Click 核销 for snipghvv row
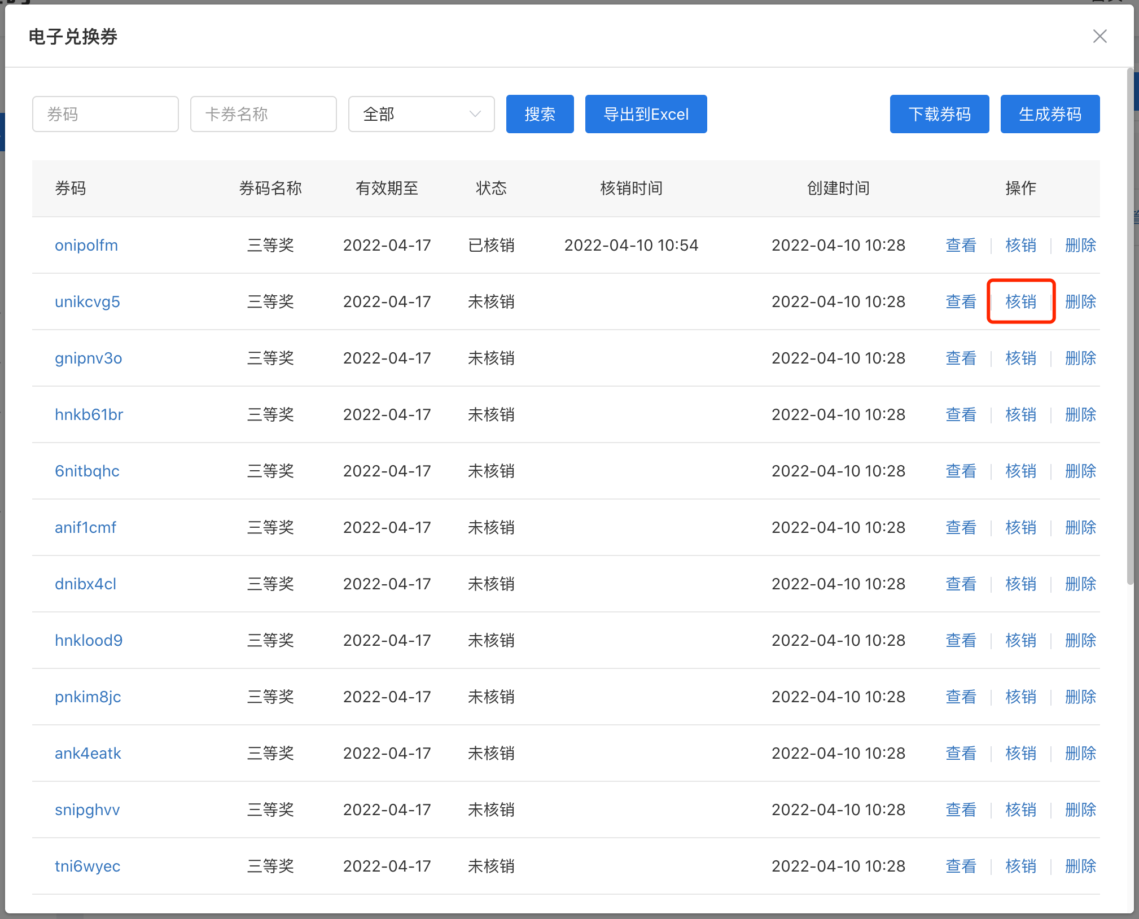Image resolution: width=1139 pixels, height=919 pixels. pyautogui.click(x=1021, y=809)
